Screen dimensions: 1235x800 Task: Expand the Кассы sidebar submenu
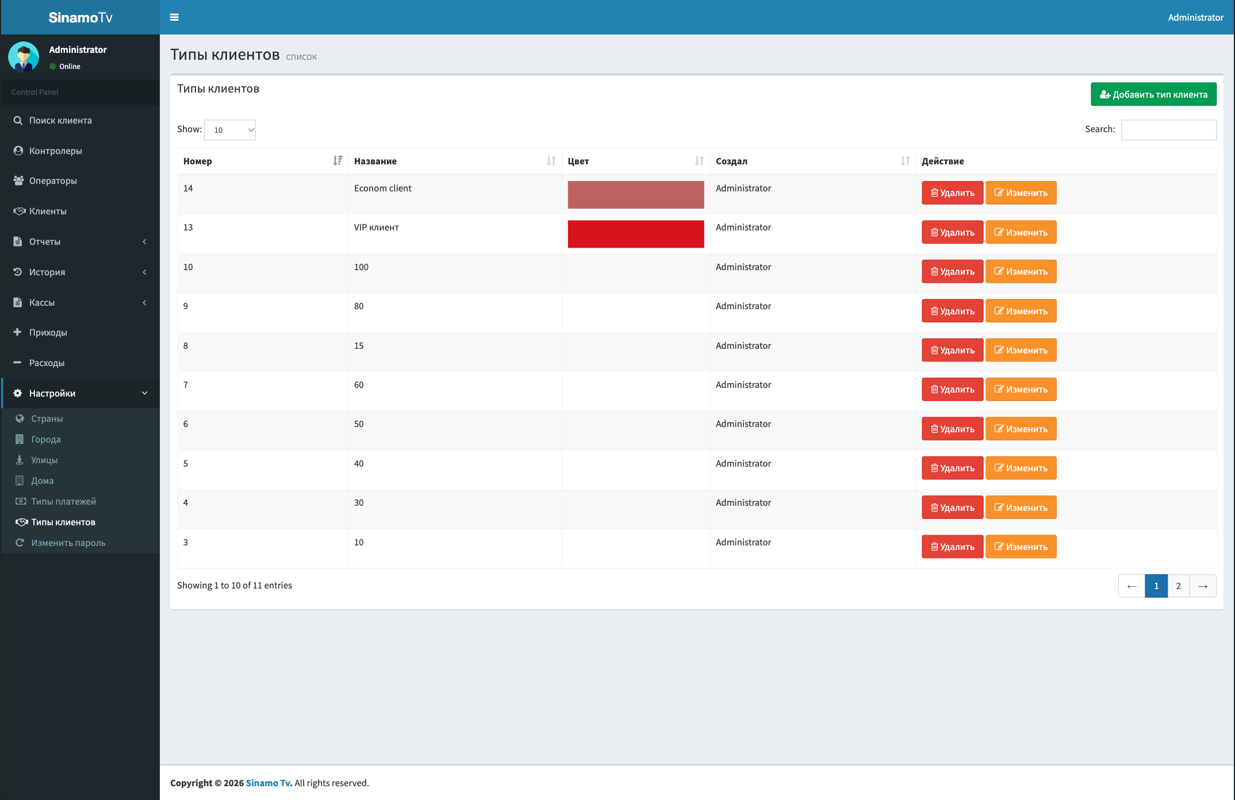click(80, 302)
